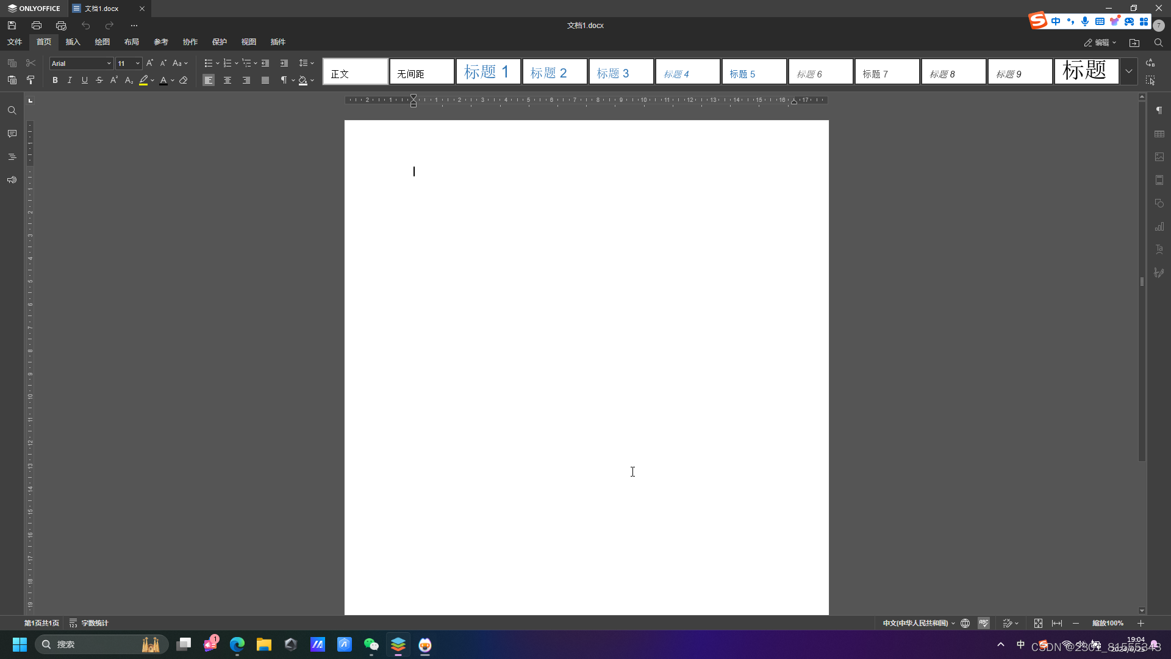Open the 插入 ribbon tab
This screenshot has height=659, width=1171.
point(73,42)
